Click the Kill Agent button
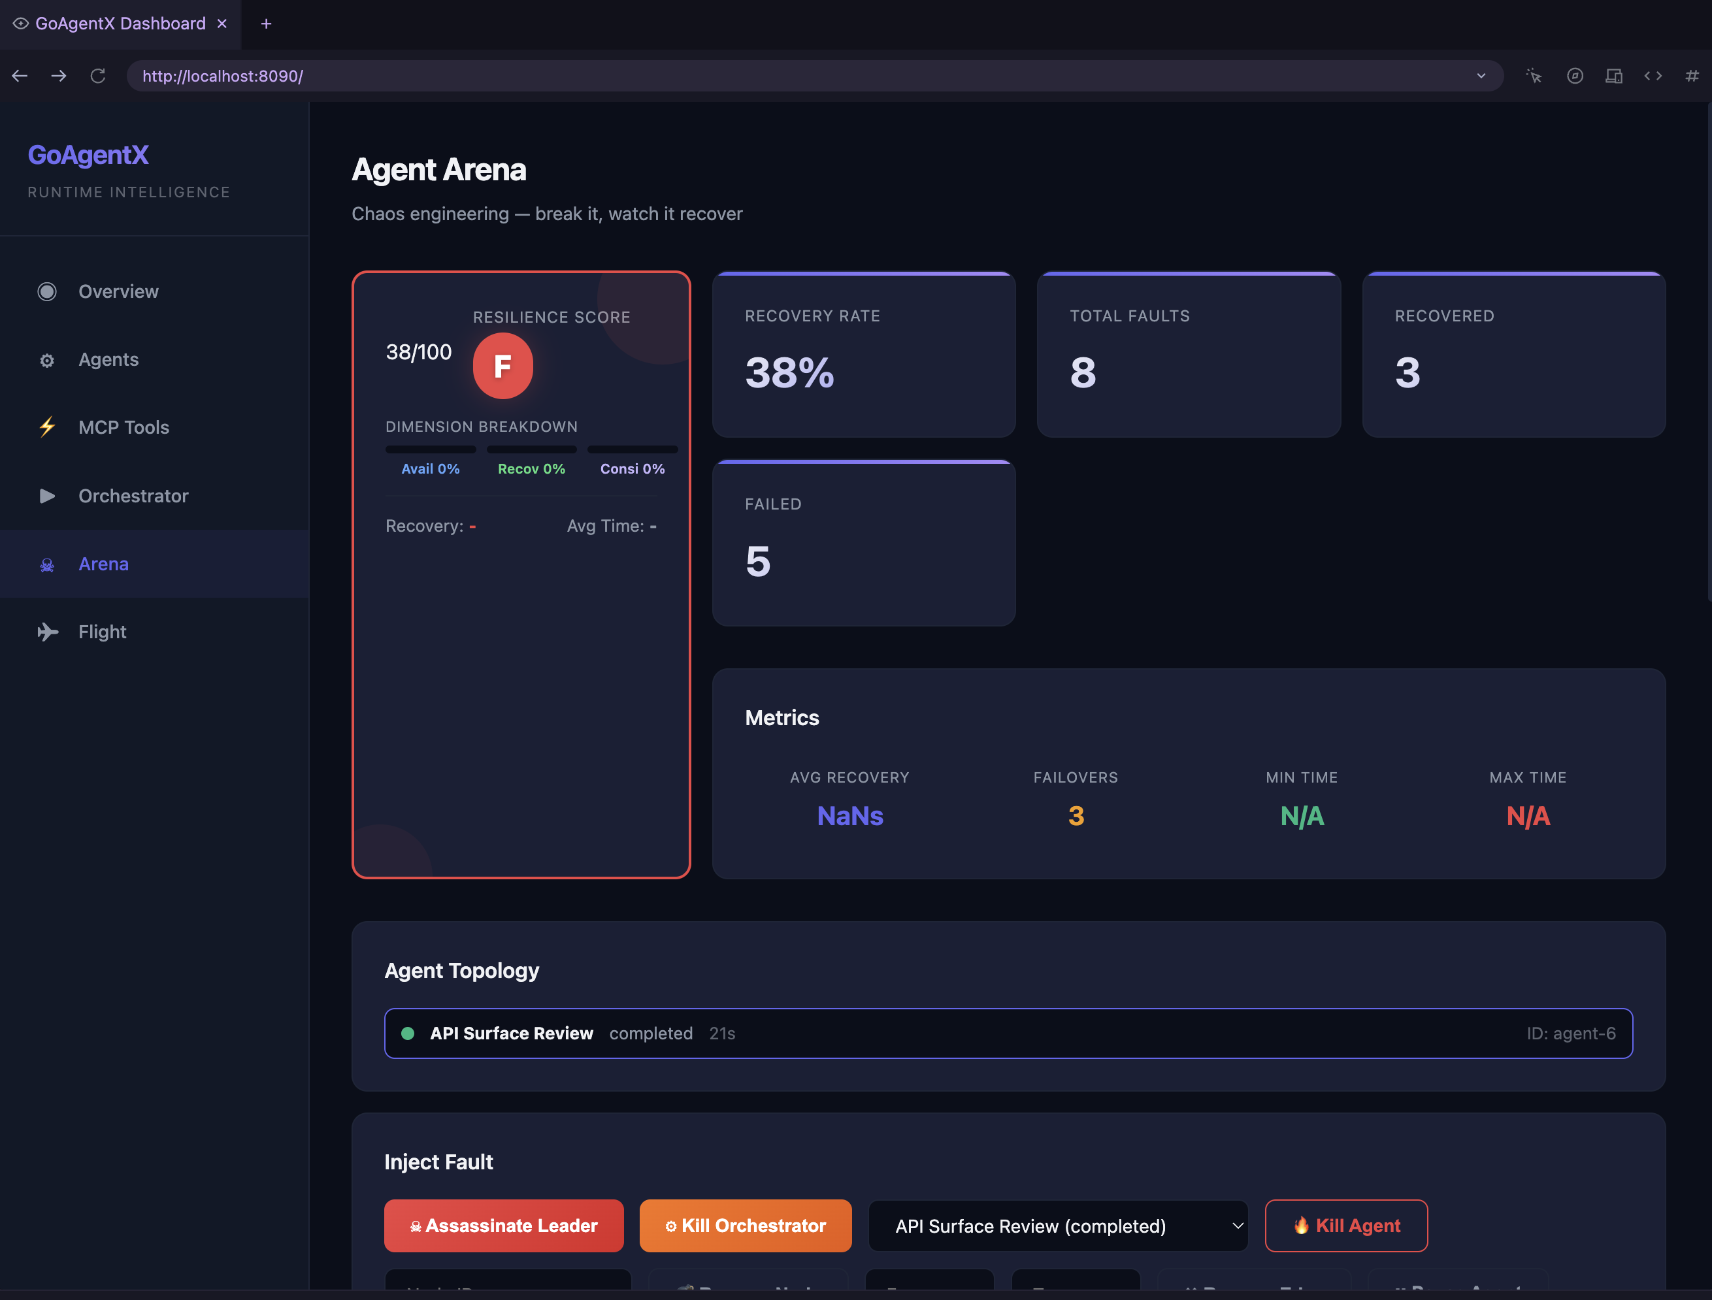 pos(1346,1226)
